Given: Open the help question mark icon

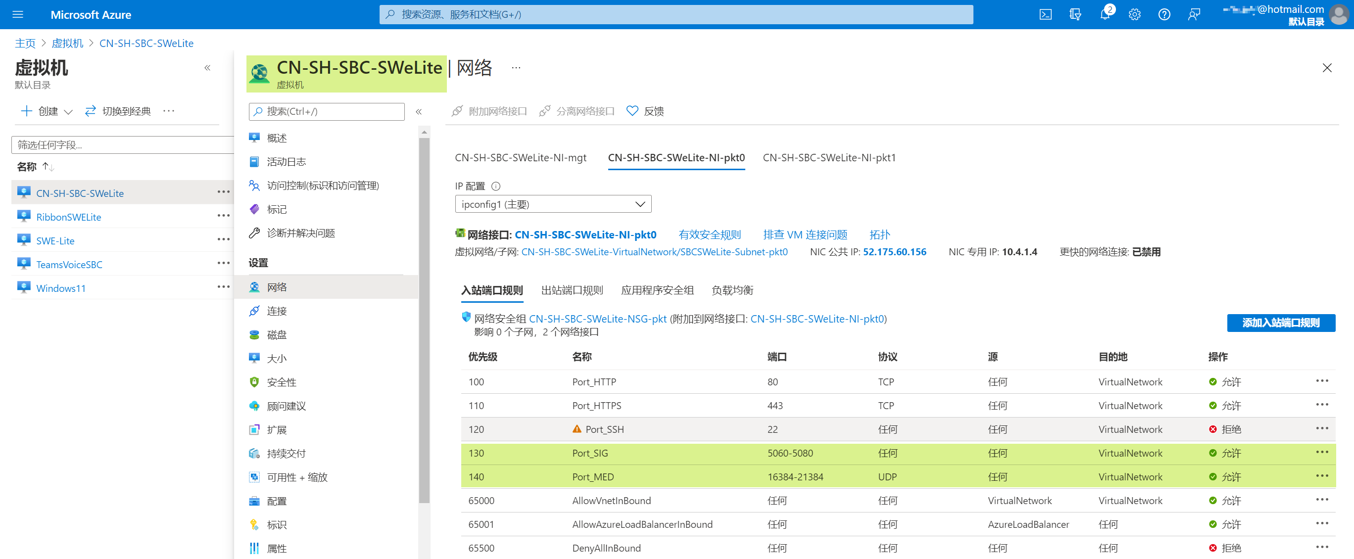Looking at the screenshot, I should (1164, 14).
